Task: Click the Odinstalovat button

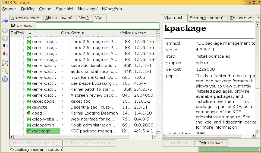Action: [211, 143]
